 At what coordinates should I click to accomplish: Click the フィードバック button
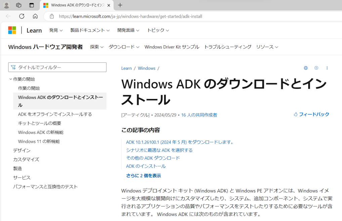click(x=311, y=114)
